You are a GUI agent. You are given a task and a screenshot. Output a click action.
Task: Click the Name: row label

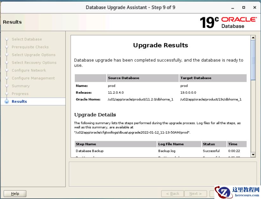(82, 86)
